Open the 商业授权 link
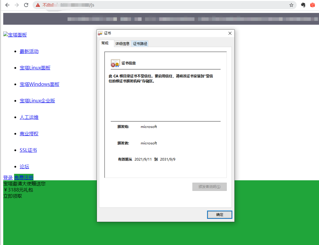 [29, 134]
